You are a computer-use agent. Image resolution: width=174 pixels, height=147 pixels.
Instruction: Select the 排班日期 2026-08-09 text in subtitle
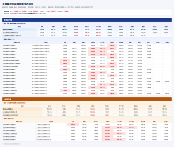[37, 7]
